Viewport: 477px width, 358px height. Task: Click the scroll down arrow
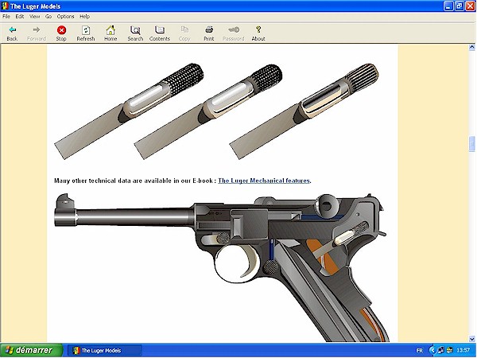471,339
